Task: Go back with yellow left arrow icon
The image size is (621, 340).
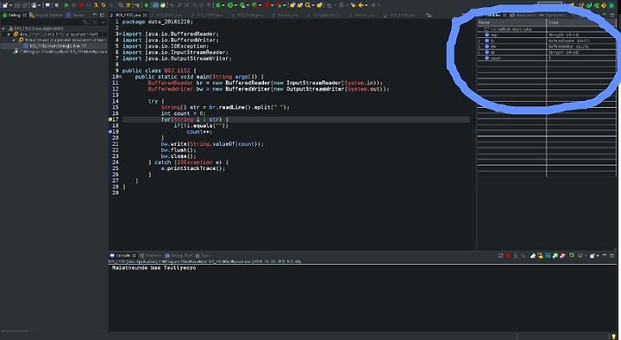Action: [x=361, y=5]
